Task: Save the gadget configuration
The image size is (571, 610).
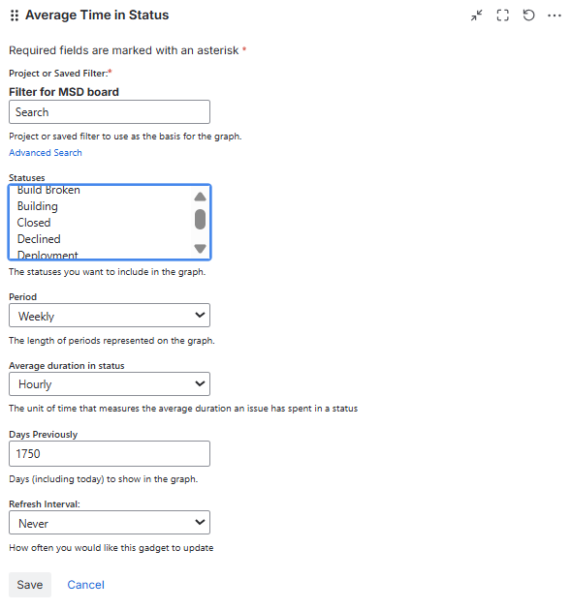Action: click(30, 584)
